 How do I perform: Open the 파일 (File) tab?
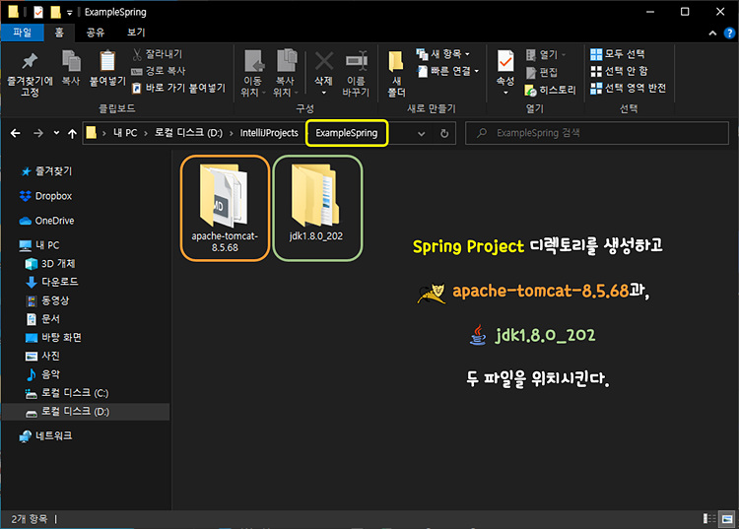pyautogui.click(x=22, y=33)
